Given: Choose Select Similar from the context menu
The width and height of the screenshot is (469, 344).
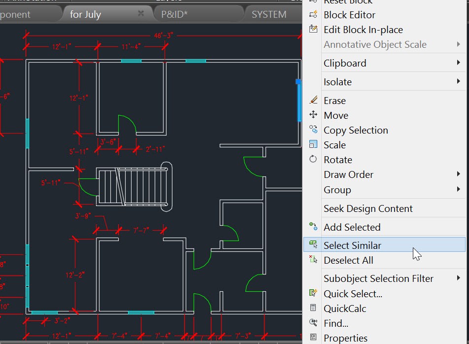Looking at the screenshot, I should pyautogui.click(x=352, y=245).
